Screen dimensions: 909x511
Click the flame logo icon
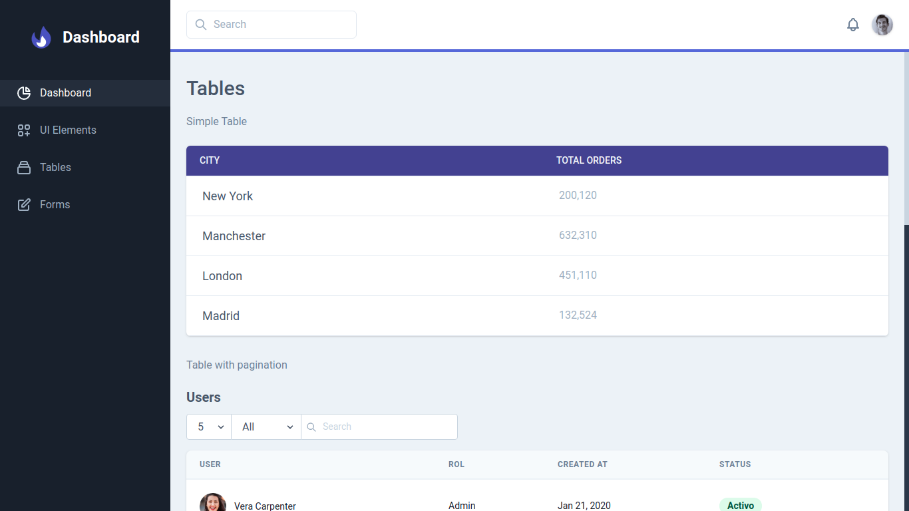pyautogui.click(x=41, y=37)
